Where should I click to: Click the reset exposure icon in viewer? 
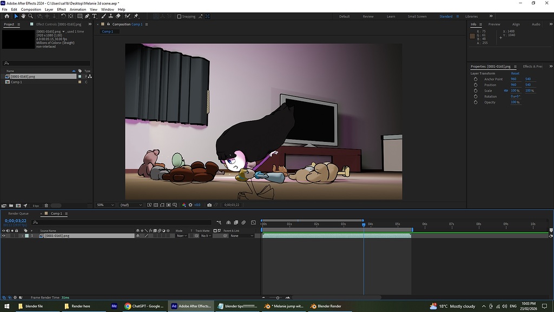(x=190, y=205)
